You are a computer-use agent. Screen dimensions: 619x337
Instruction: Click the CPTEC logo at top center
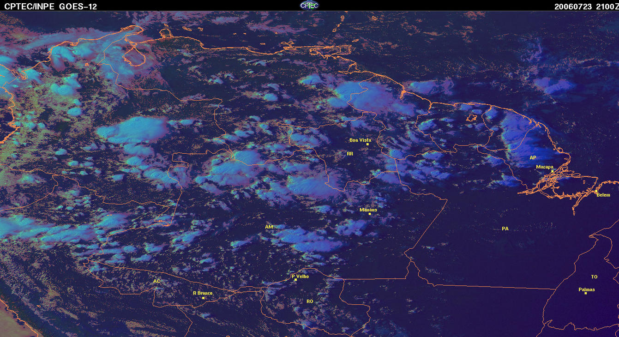pos(309,5)
